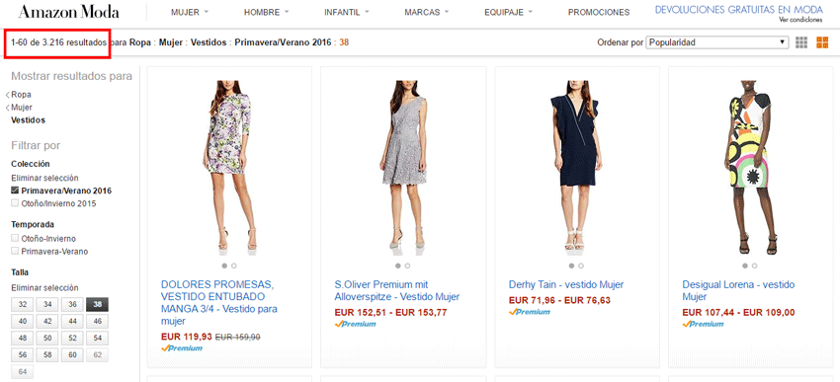
Task: Switch to small grid view icon
Action: coord(801,42)
